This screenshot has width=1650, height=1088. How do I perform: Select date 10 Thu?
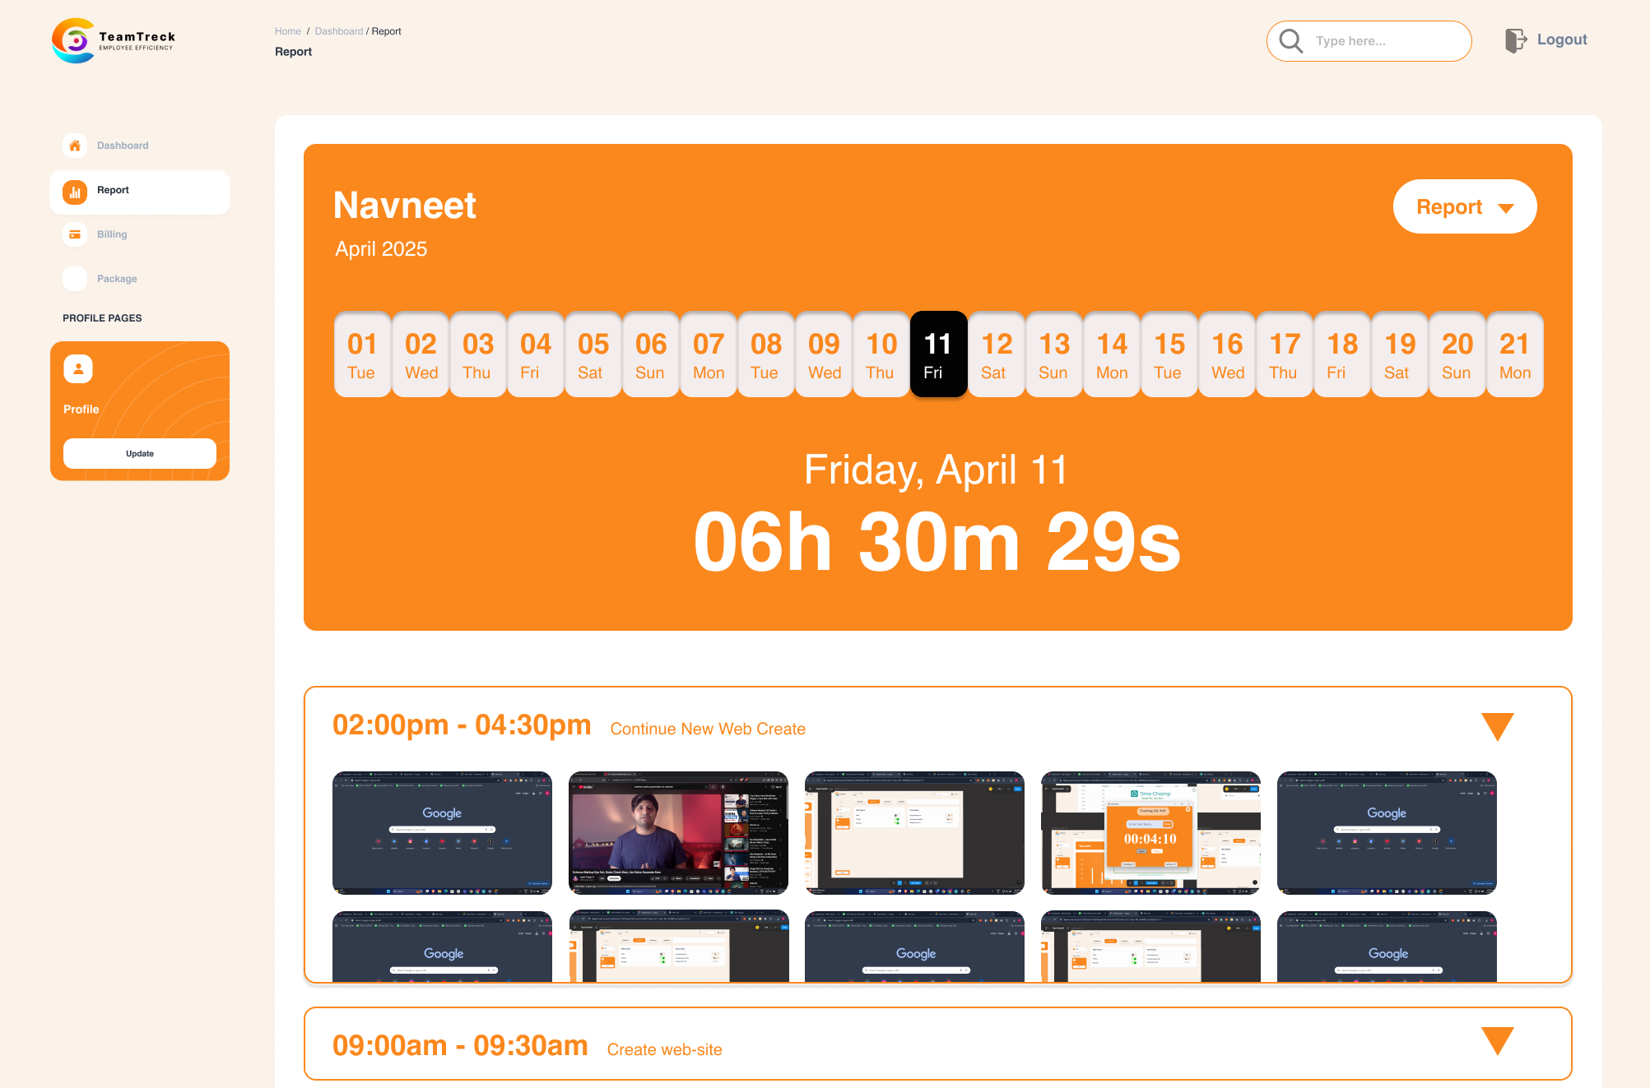click(881, 354)
